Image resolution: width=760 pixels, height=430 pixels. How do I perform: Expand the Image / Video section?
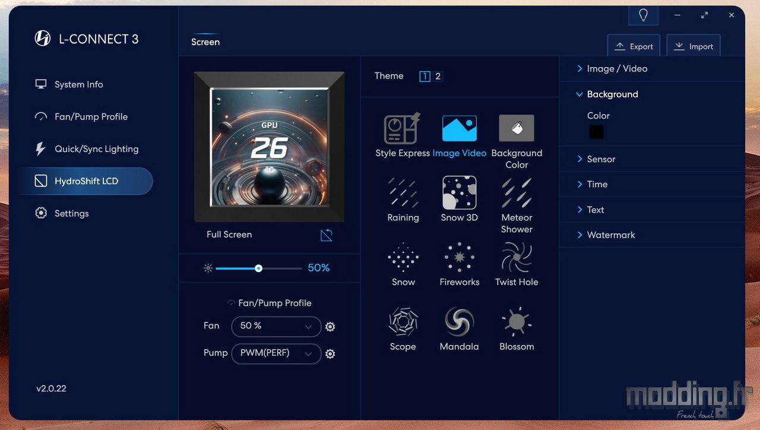point(652,68)
